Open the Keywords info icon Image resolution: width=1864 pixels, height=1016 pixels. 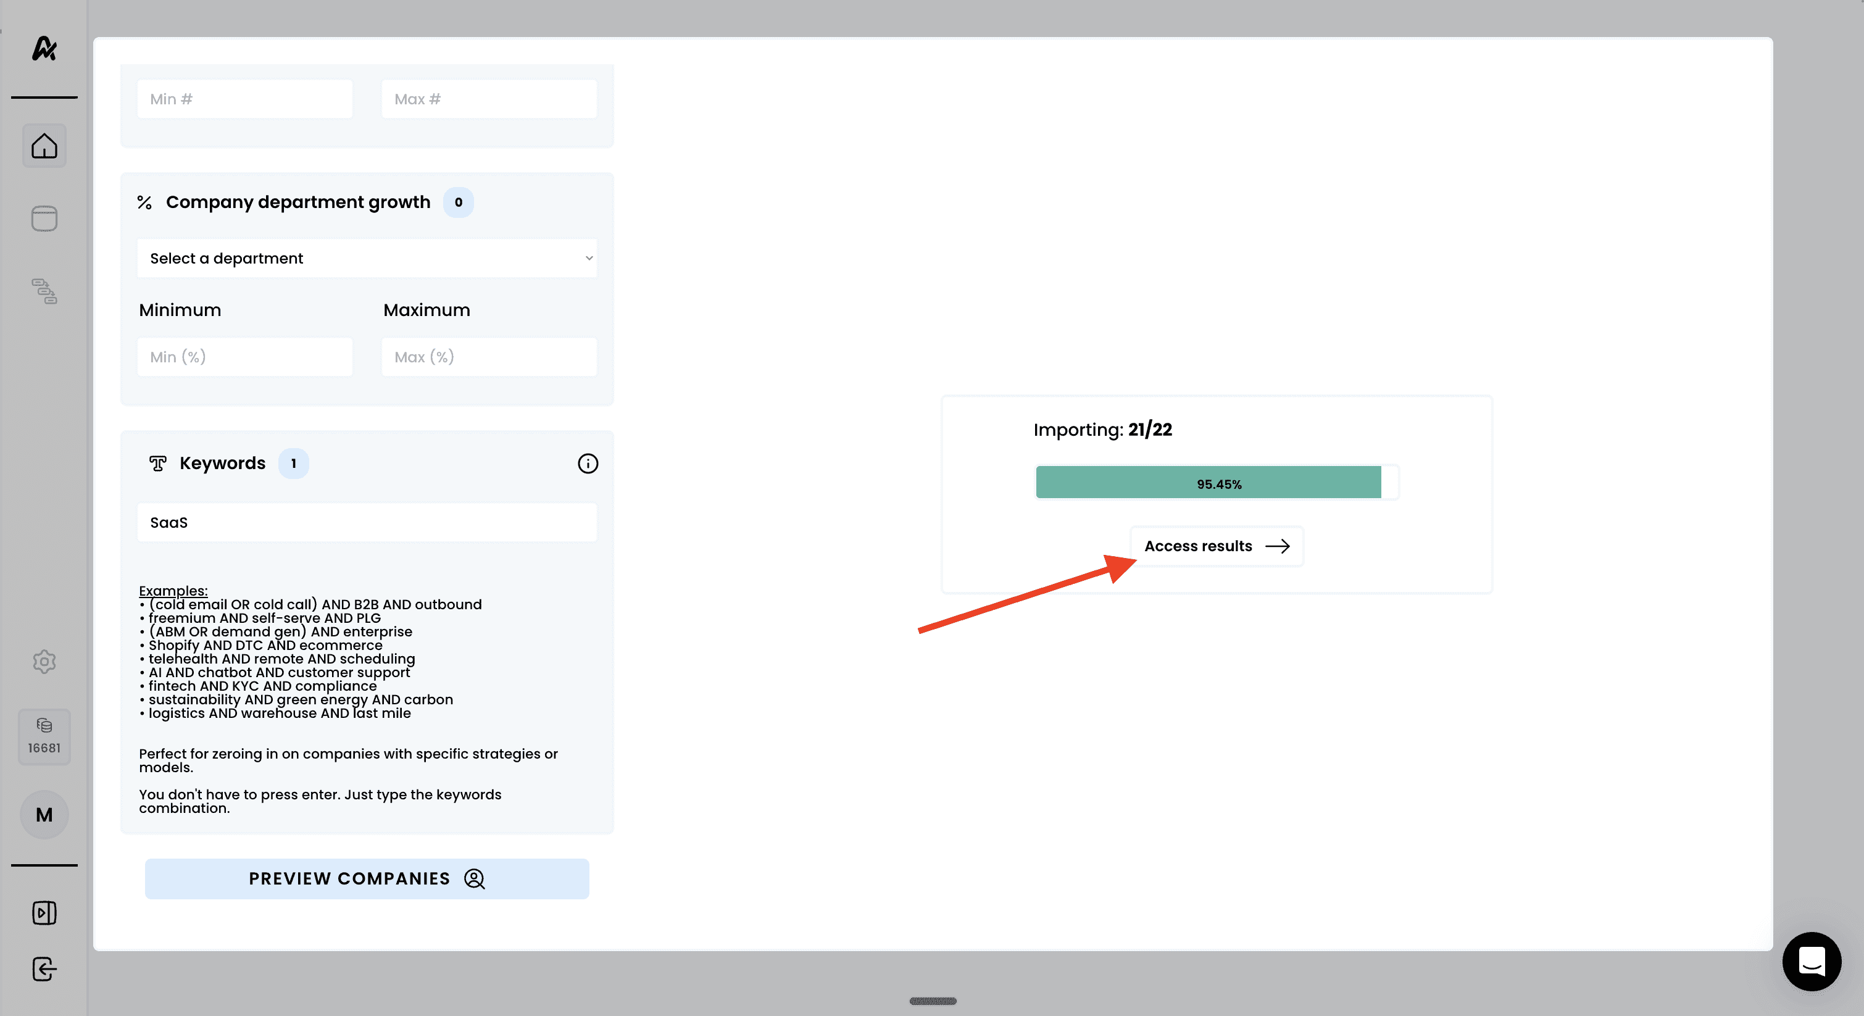click(x=588, y=464)
